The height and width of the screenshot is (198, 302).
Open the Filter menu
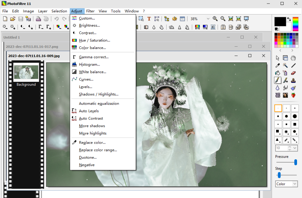tap(90, 11)
